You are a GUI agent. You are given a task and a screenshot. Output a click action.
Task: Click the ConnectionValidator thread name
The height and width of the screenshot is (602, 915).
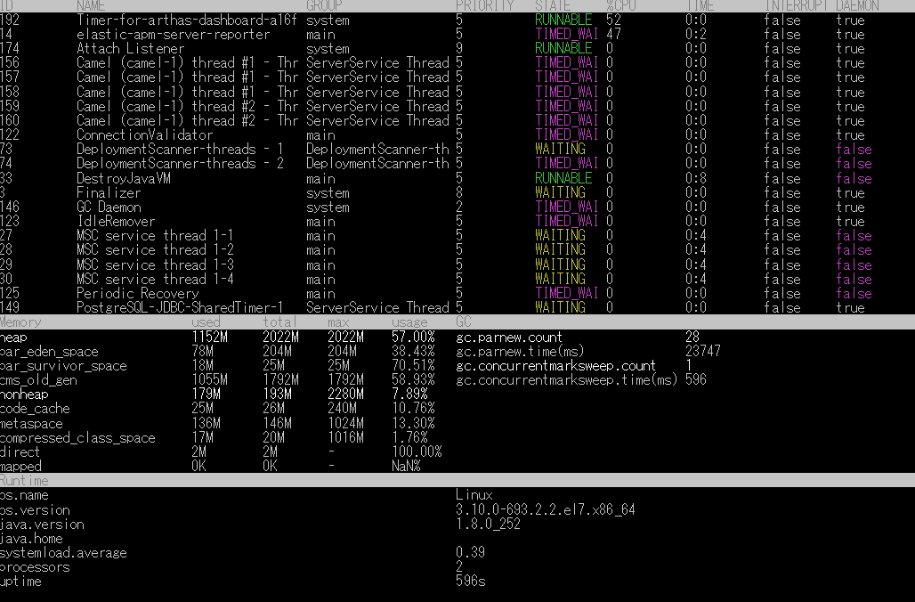tap(145, 134)
